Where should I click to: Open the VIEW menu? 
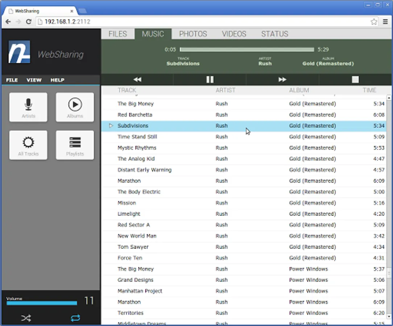coord(34,80)
